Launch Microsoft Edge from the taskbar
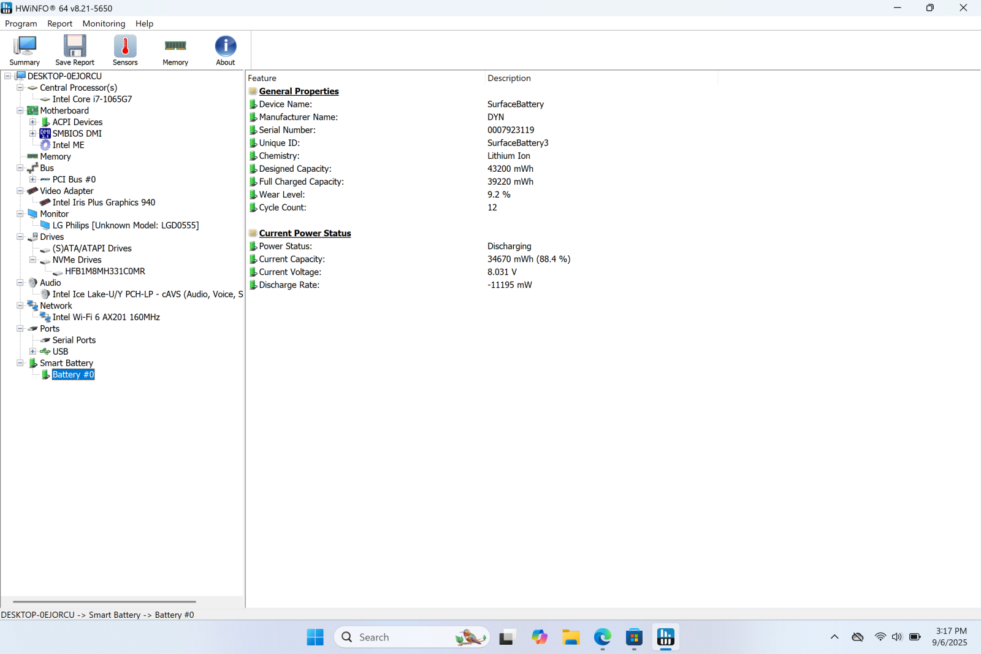981x654 pixels. click(602, 637)
